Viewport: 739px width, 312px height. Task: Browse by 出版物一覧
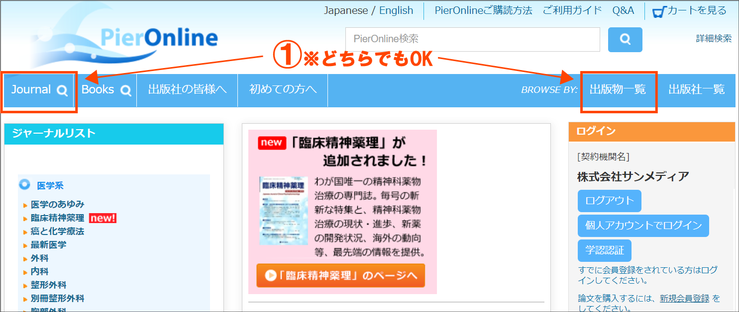coord(618,90)
